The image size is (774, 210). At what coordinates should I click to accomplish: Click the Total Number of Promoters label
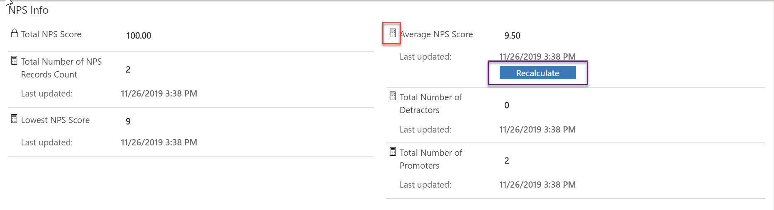(431, 159)
